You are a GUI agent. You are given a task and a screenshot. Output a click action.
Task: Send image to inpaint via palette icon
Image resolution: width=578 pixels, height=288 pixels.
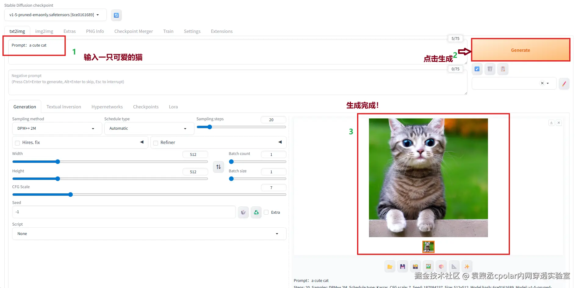pyautogui.click(x=441, y=267)
